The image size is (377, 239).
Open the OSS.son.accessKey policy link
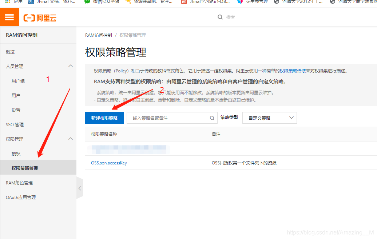(109, 163)
